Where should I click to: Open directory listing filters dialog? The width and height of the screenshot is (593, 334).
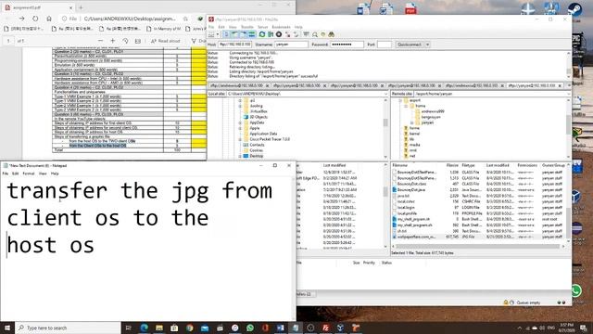click(306, 34)
